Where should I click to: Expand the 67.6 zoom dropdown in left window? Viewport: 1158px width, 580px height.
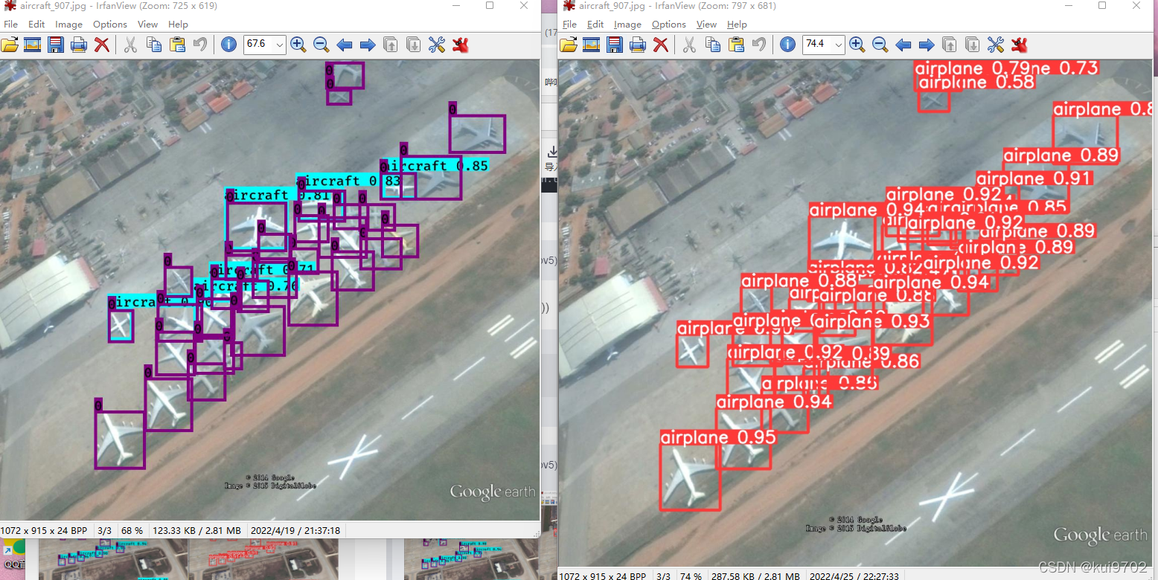pyautogui.click(x=280, y=45)
